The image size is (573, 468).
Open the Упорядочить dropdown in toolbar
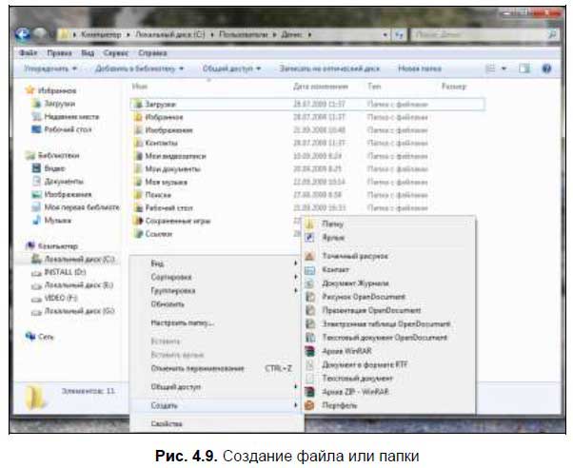[x=48, y=69]
